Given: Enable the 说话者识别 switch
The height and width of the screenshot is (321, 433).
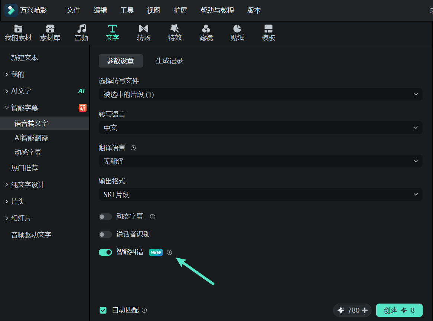Looking at the screenshot, I should tap(105, 235).
